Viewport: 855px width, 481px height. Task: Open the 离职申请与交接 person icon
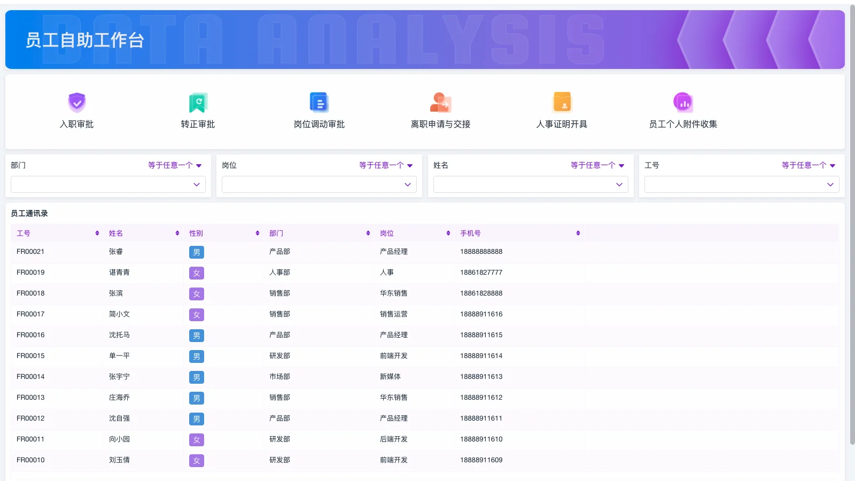(x=440, y=102)
